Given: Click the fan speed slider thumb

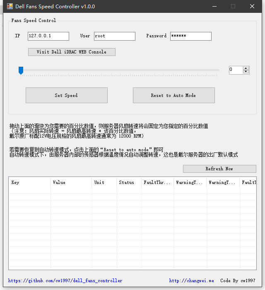Looking at the screenshot, I should tap(21, 70).
